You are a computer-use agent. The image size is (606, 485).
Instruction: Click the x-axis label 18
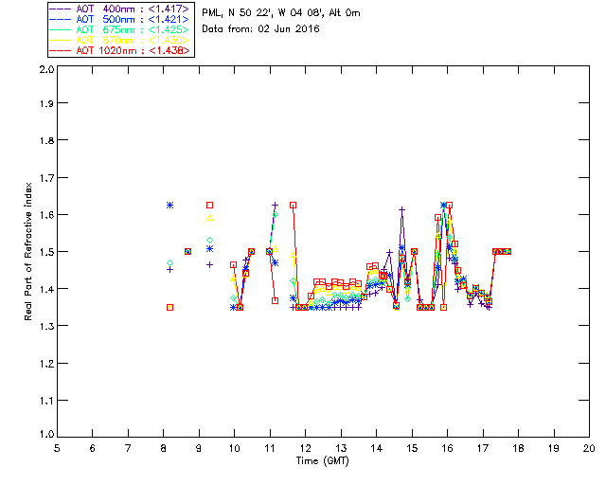pyautogui.click(x=518, y=448)
